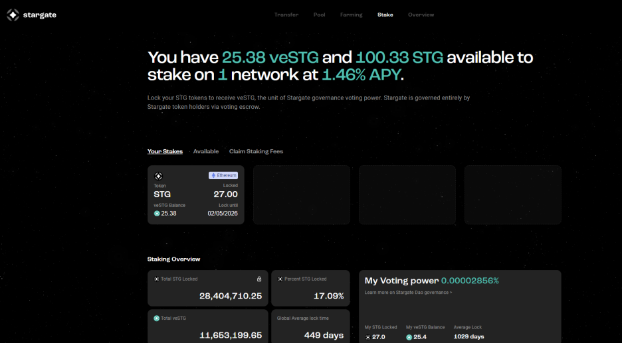
Task: Click the STG token name in stake card
Action: click(x=162, y=194)
